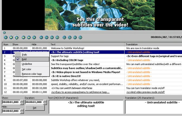Select Set color from the context menu

pos(32,69)
